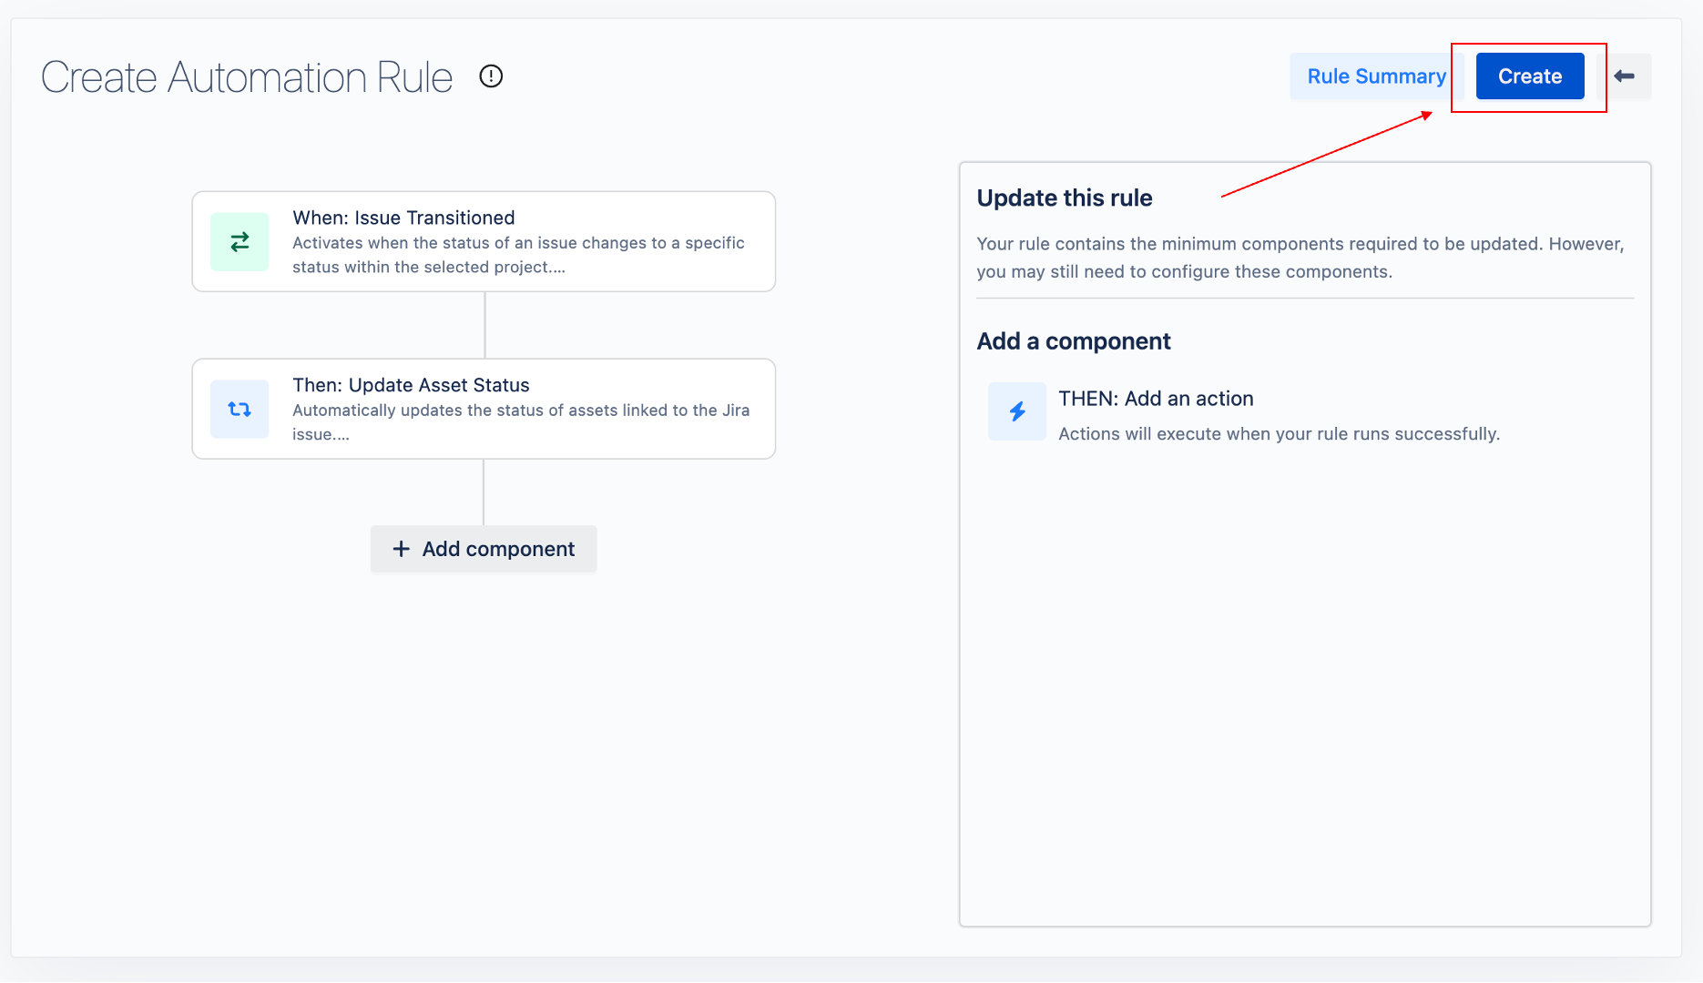Image resolution: width=1703 pixels, height=983 pixels.
Task: Click the Update this rule heading
Action: 1064,198
